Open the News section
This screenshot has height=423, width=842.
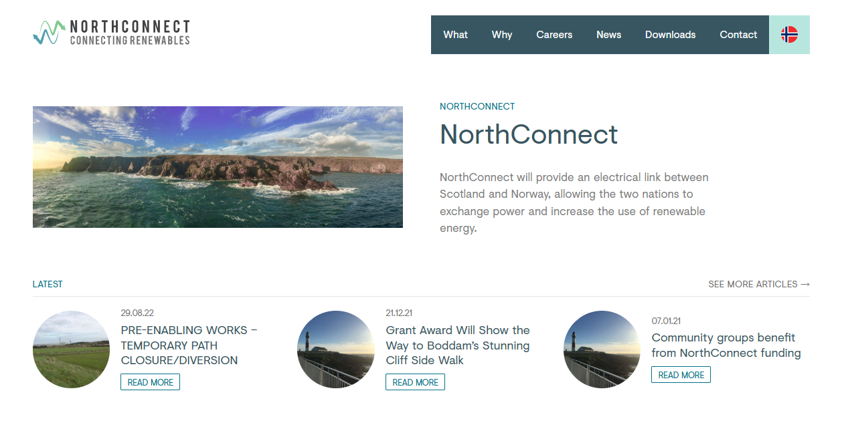click(x=608, y=34)
